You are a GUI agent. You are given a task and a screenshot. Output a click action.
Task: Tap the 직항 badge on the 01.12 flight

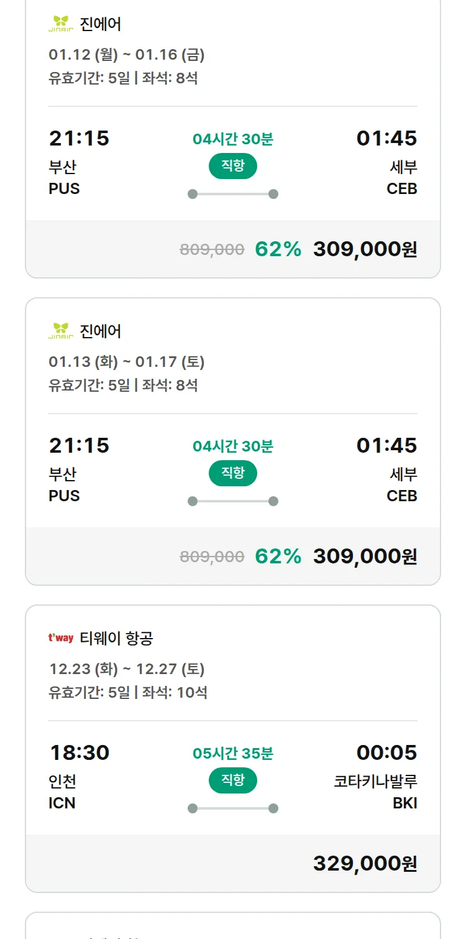(x=232, y=166)
